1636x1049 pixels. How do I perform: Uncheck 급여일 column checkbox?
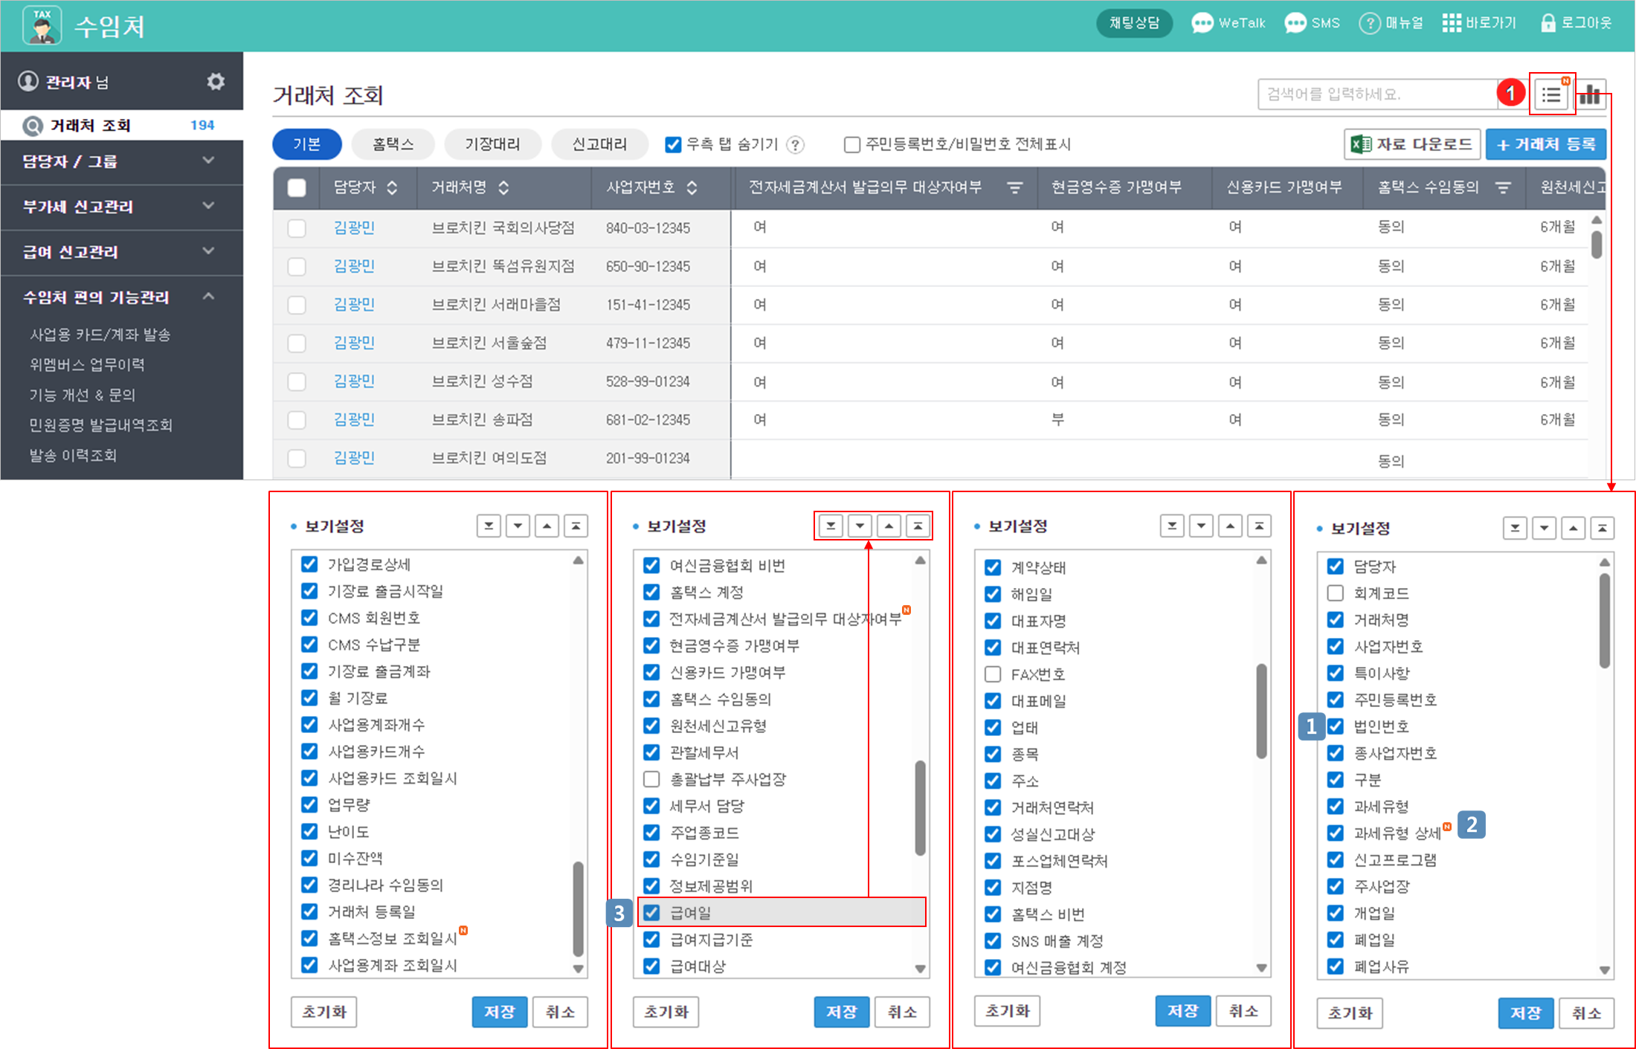point(651,912)
